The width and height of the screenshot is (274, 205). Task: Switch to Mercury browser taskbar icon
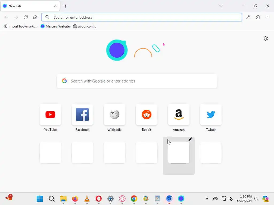(x=181, y=199)
